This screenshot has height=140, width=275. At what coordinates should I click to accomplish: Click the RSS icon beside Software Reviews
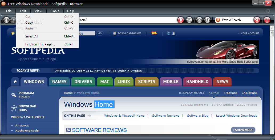point(68,130)
